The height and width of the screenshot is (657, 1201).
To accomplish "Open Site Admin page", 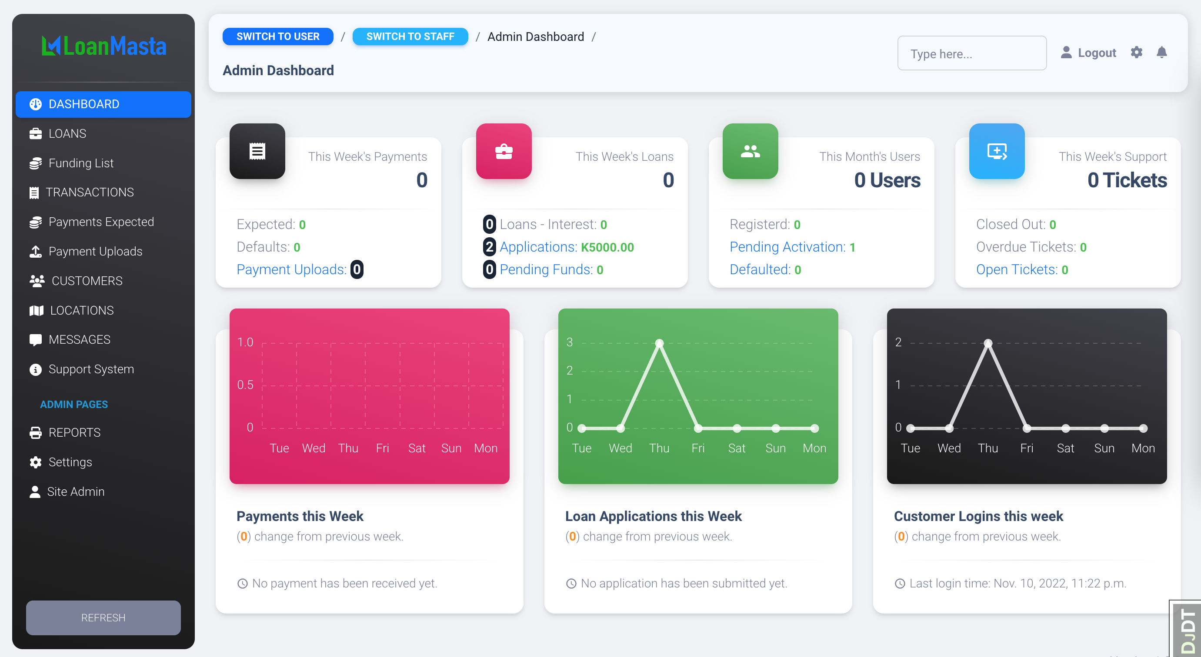I will point(103,491).
